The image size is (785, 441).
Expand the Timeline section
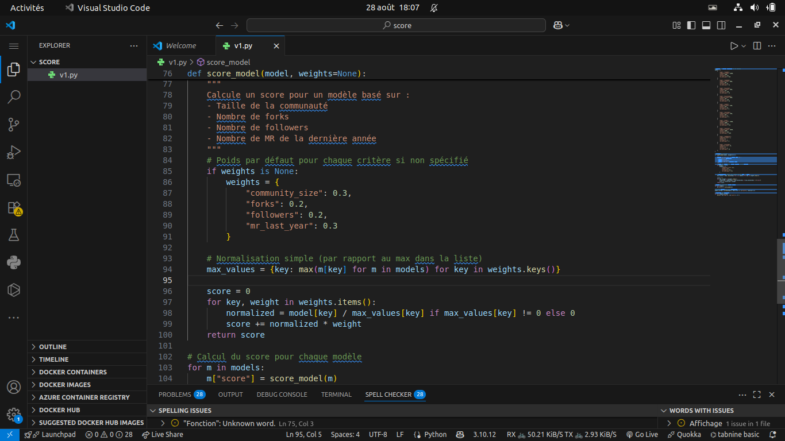[x=87, y=359]
